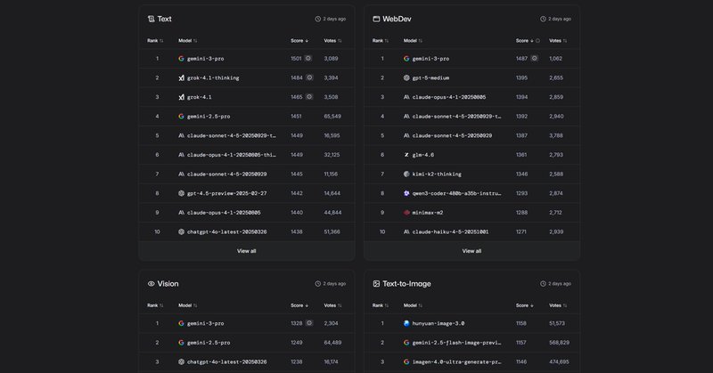Click the Google logo beside imagen-4.0-ultra-generate
Screen dimensions: 713x373
(x=406, y=362)
